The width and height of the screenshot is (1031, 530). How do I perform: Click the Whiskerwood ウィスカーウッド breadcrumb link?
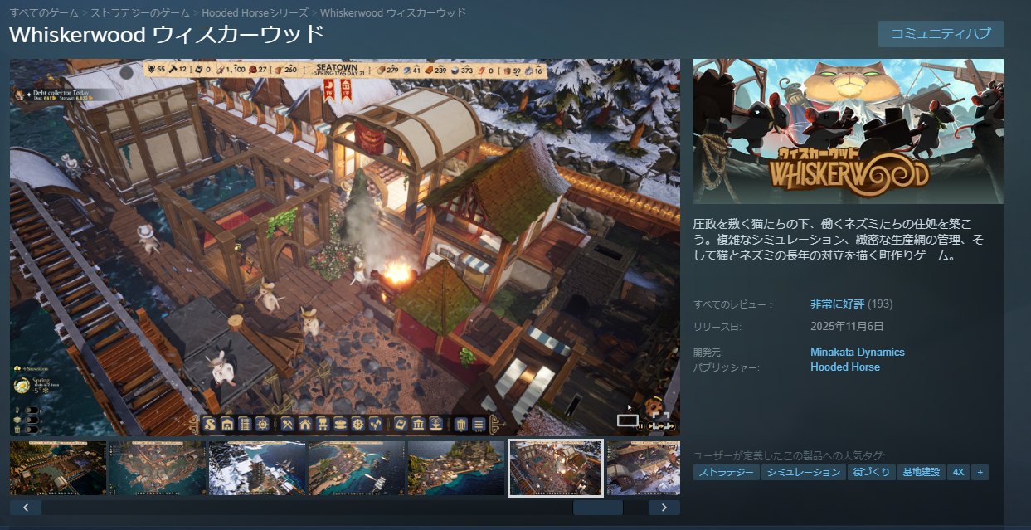pos(392,13)
